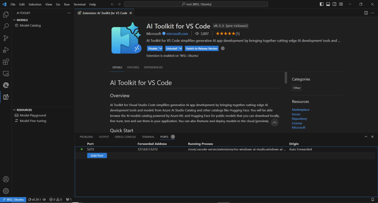Click the Disable button
This screenshot has width=378, height=203.
click(x=152, y=49)
